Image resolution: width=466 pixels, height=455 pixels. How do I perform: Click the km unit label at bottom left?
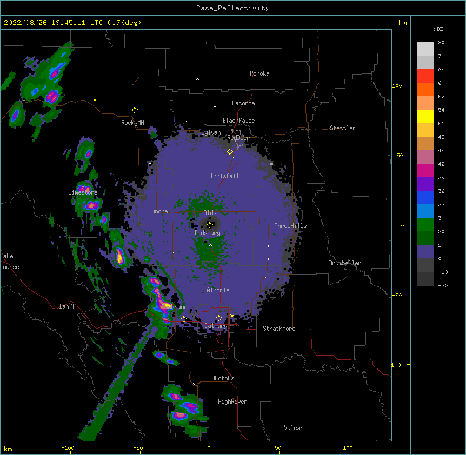[8, 449]
